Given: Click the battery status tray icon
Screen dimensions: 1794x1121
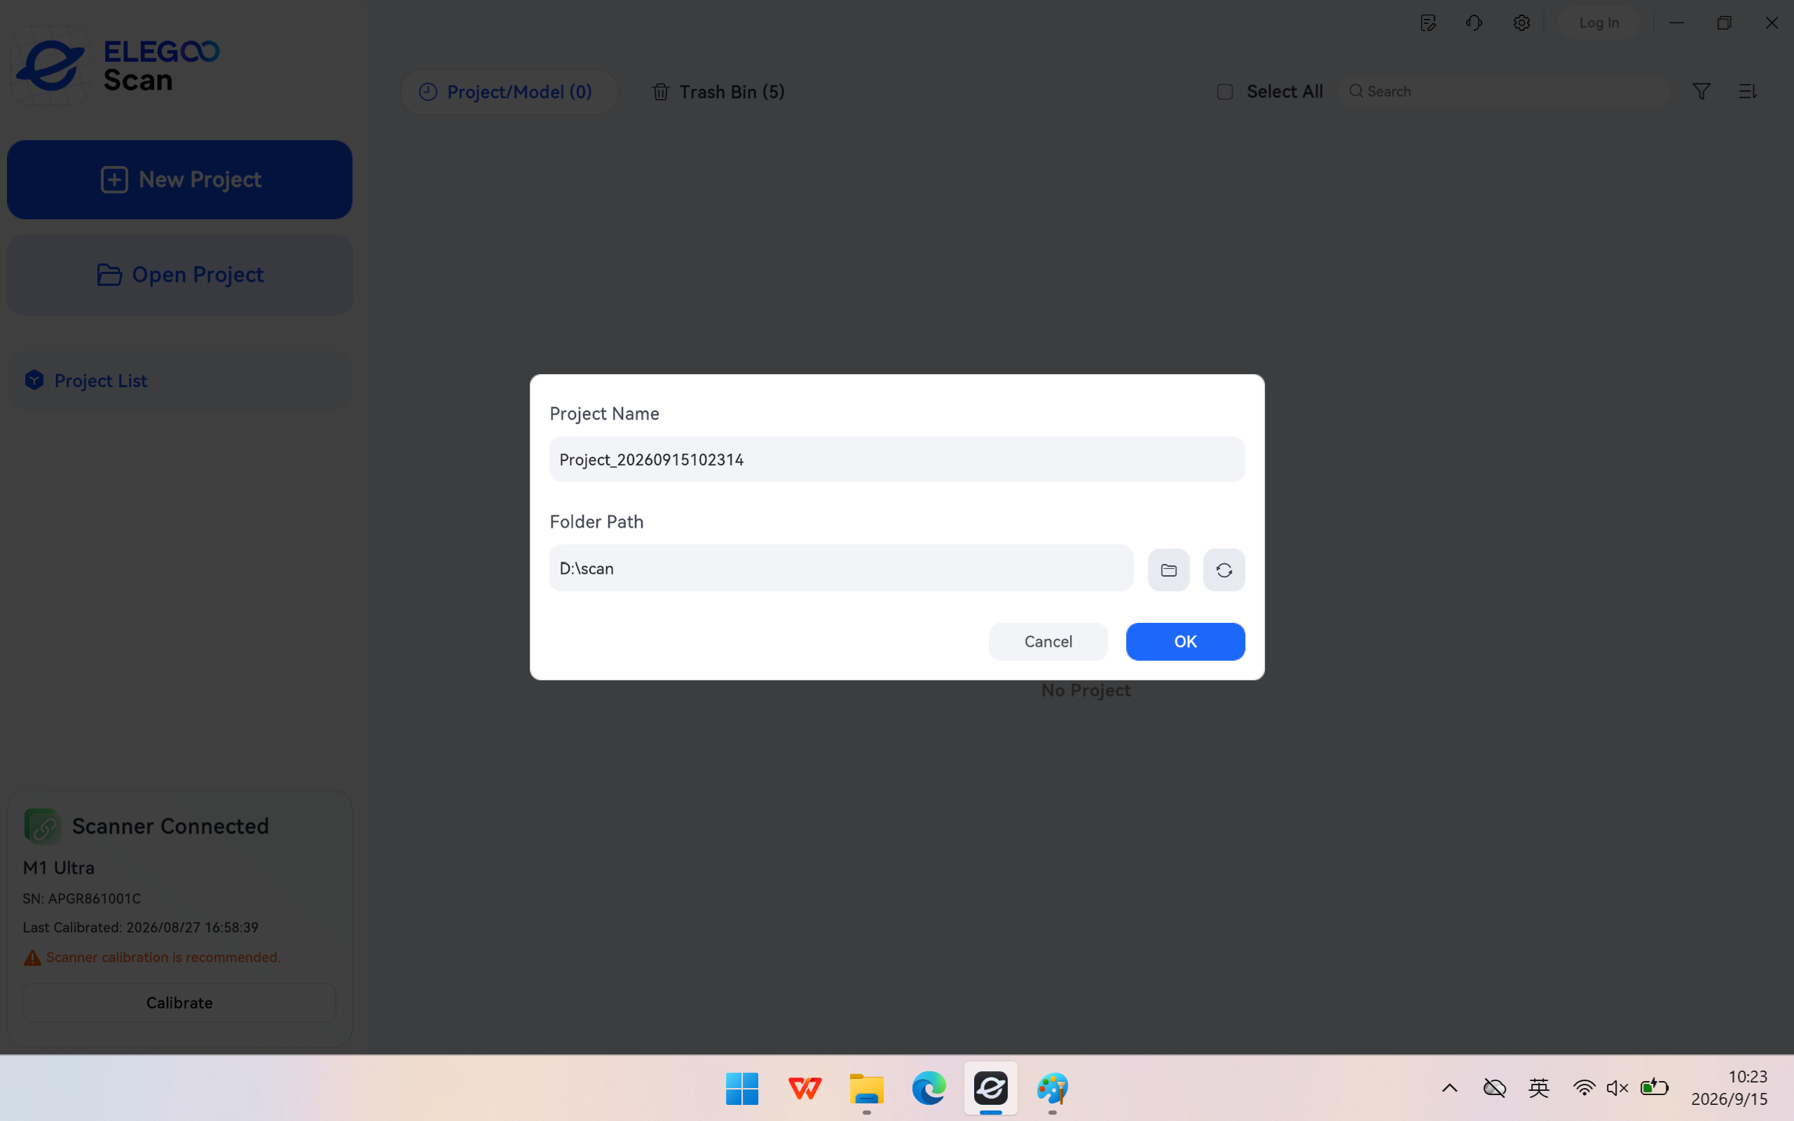Looking at the screenshot, I should [x=1654, y=1087].
